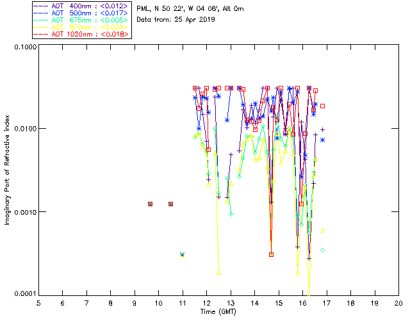
Task: Click the Time (GMT) x-axis label
Action: coord(218,311)
